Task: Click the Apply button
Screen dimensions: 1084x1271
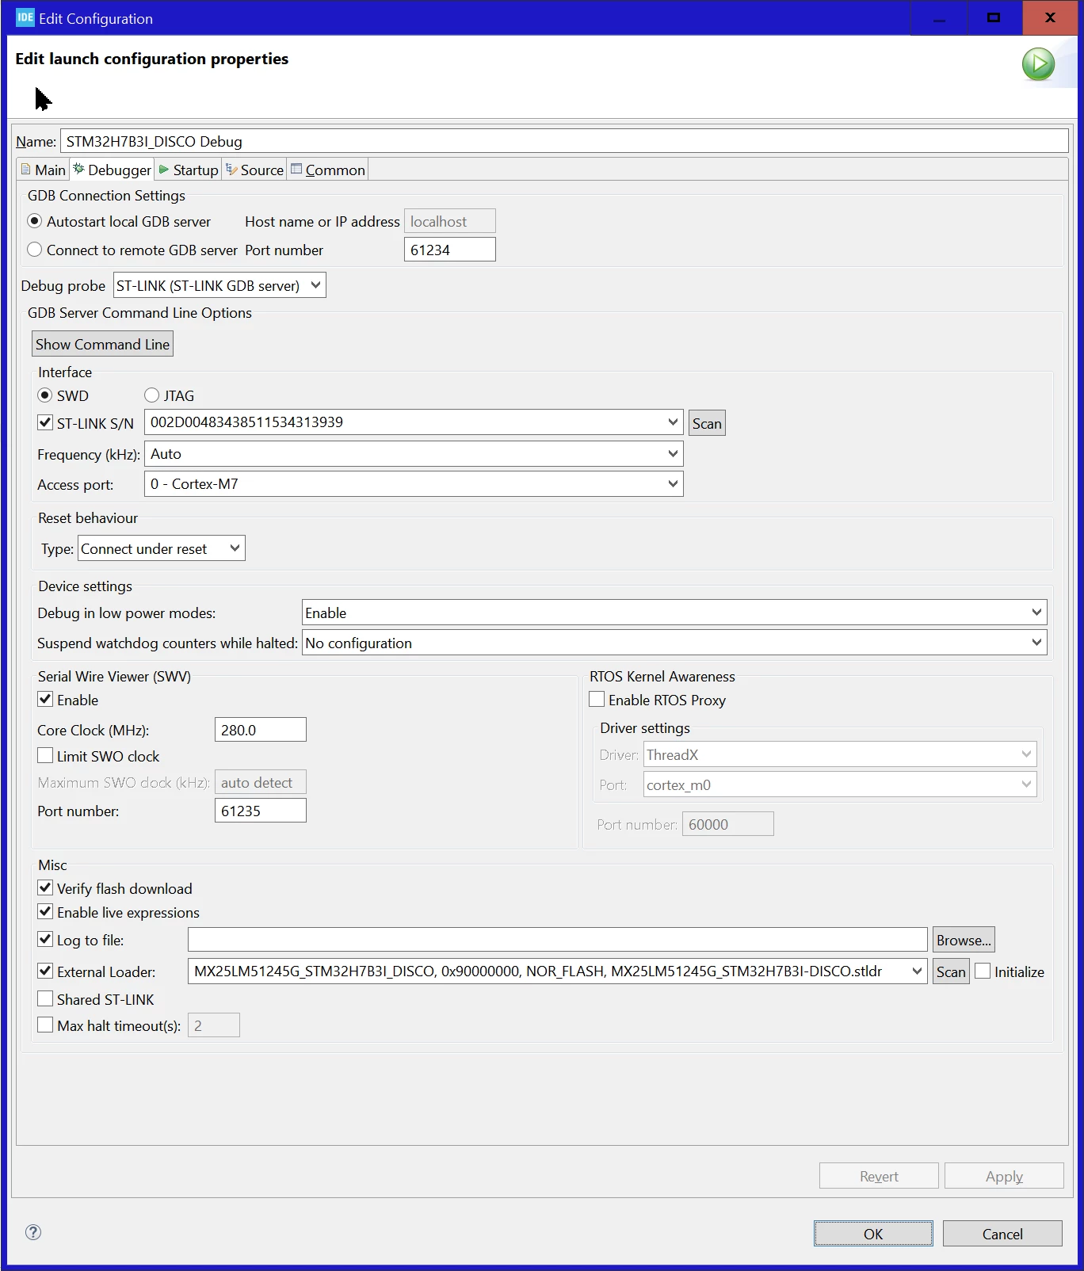Action: (1004, 1176)
